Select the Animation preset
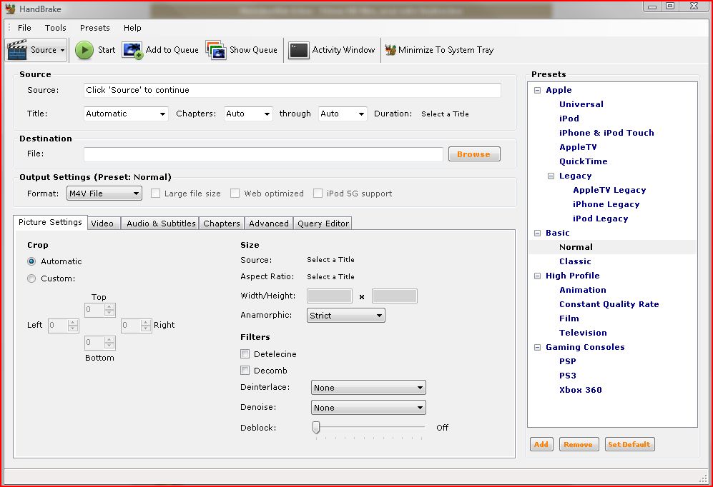 [x=583, y=291]
